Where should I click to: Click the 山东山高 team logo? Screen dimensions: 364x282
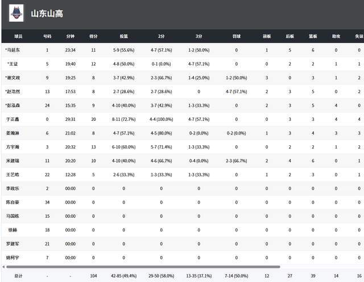(17, 13)
